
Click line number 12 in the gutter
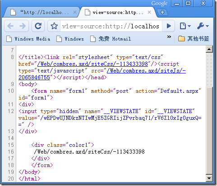pyautogui.click(x=11, y=111)
